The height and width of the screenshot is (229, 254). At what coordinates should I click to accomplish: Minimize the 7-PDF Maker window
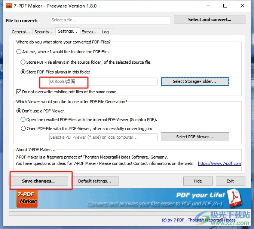[x=208, y=6]
